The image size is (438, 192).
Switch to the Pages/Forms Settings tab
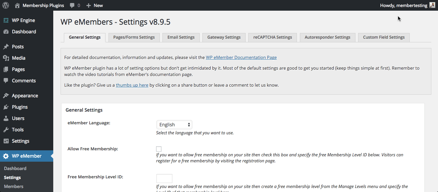coord(134,37)
